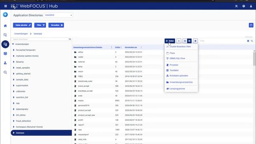Open column menu for Größe header
The height and width of the screenshot is (144, 256).
tap(121, 47)
